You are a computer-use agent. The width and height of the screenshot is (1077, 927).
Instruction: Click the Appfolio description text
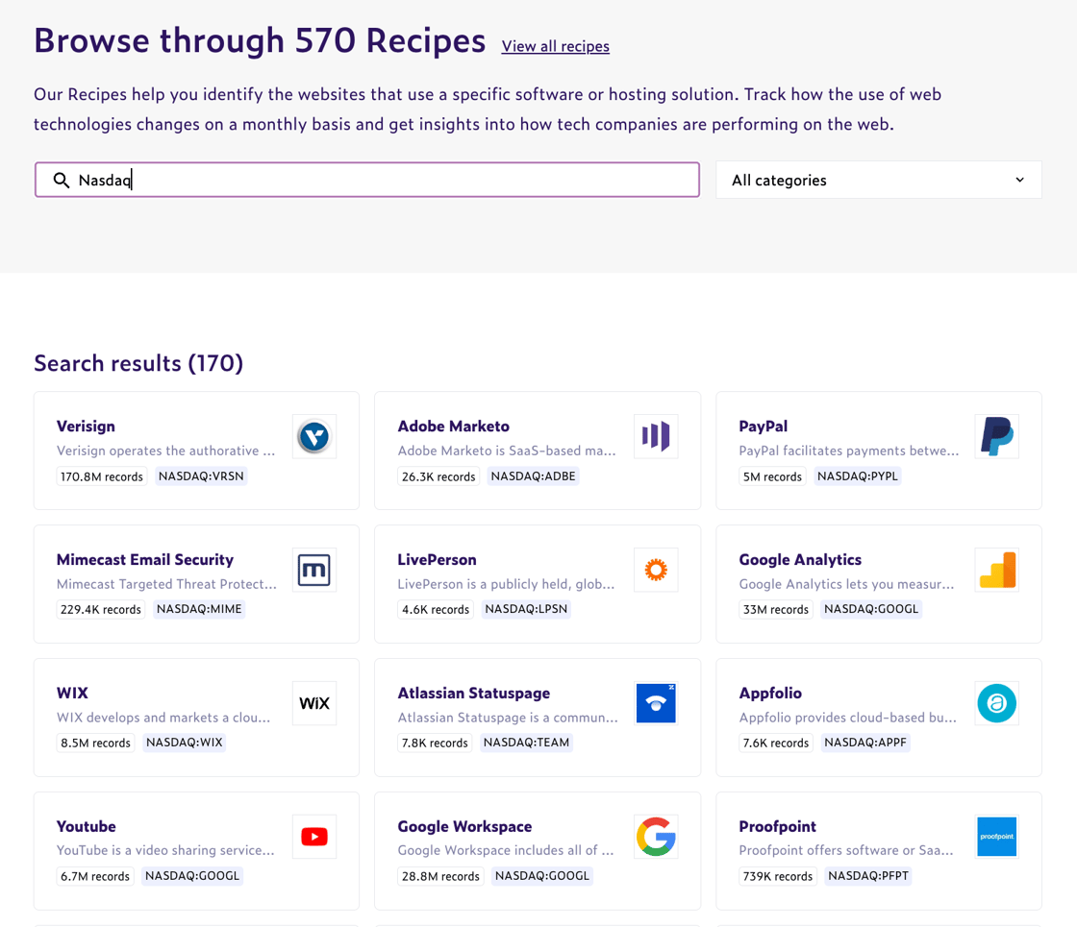(x=847, y=718)
